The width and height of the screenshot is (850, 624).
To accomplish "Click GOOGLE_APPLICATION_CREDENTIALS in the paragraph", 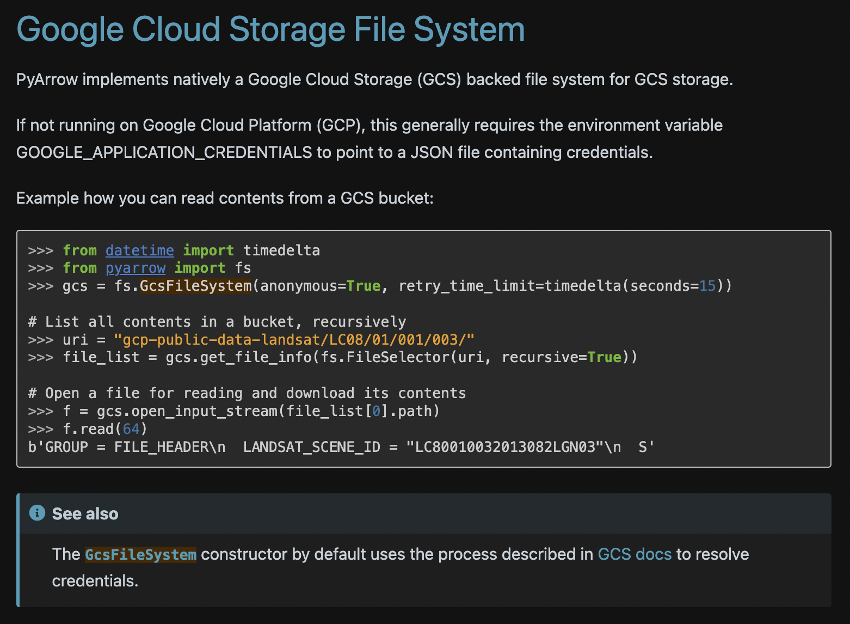I will [164, 152].
